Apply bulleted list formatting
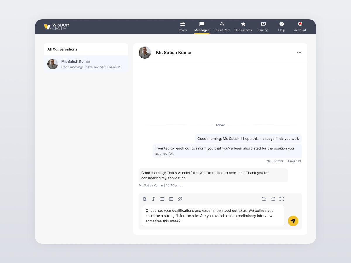Image resolution: width=351 pixels, height=263 pixels. pos(162,199)
